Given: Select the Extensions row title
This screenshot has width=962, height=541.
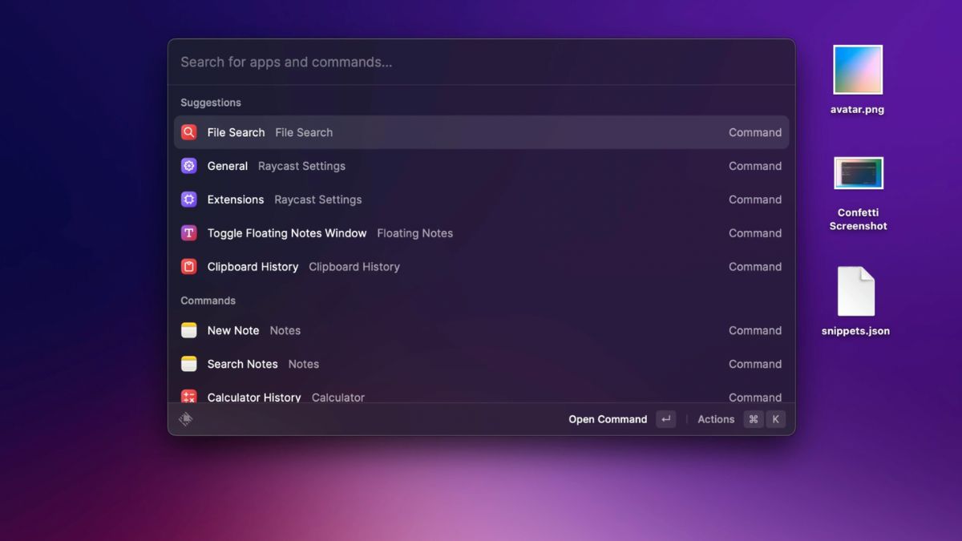Looking at the screenshot, I should (x=236, y=200).
